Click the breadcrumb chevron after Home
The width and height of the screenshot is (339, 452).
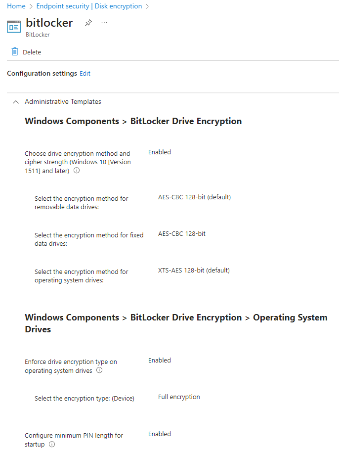(x=31, y=6)
